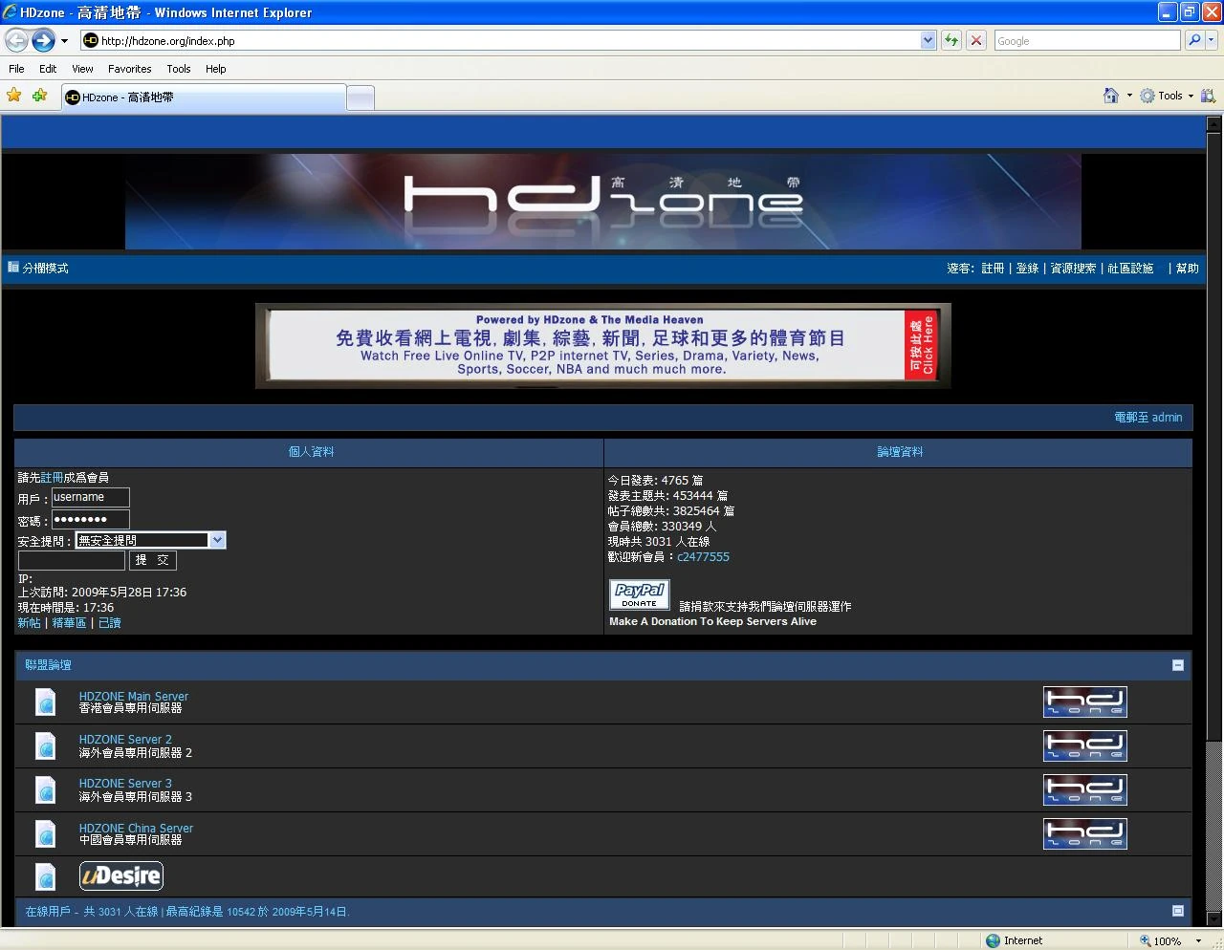
Task: Open the HDZONE China Server forum link
Action: (136, 828)
